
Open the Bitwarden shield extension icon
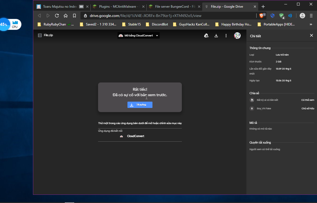pos(272,16)
